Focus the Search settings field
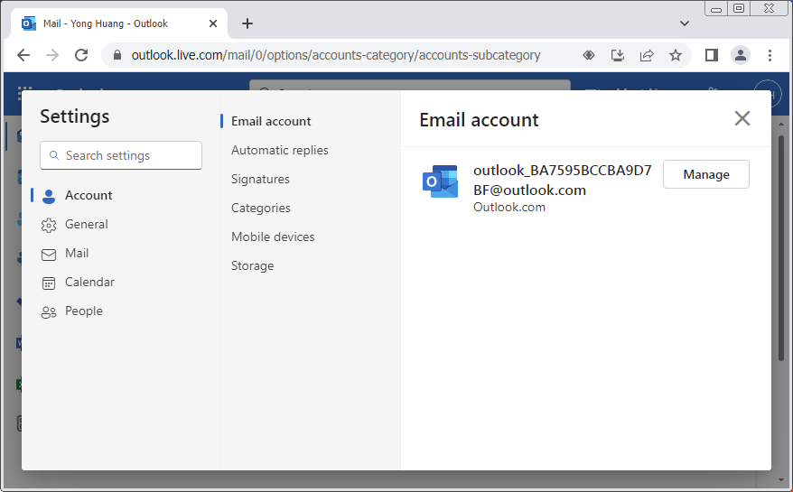Image resolution: width=793 pixels, height=492 pixels. point(121,155)
